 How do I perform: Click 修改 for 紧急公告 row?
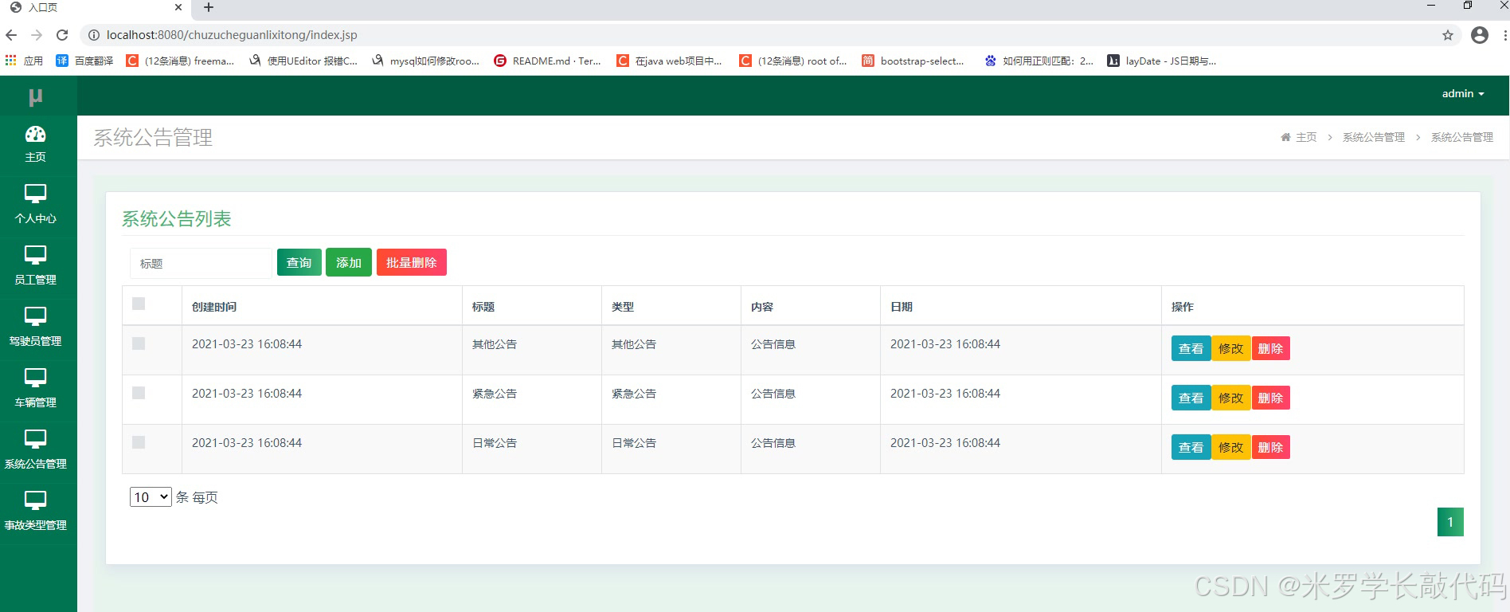click(x=1230, y=398)
